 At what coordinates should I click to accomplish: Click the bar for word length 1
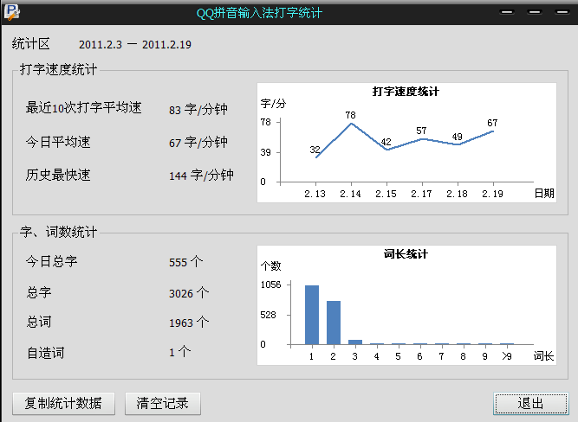312,315
